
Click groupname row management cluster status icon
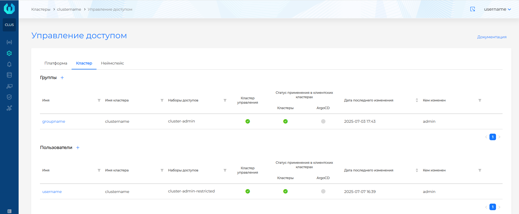248,121
